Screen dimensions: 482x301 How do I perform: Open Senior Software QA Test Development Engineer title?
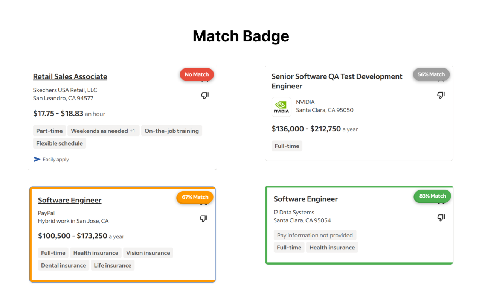pyautogui.click(x=337, y=81)
